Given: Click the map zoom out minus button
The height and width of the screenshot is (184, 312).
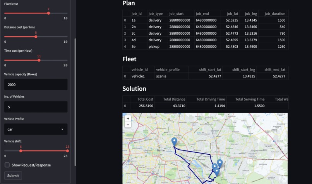Looking at the screenshot, I should tap(128, 125).
